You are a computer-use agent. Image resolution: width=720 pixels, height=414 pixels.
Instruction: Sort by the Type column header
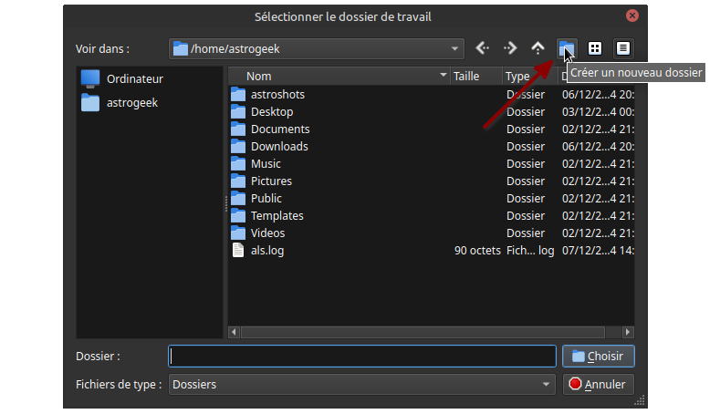(527, 77)
